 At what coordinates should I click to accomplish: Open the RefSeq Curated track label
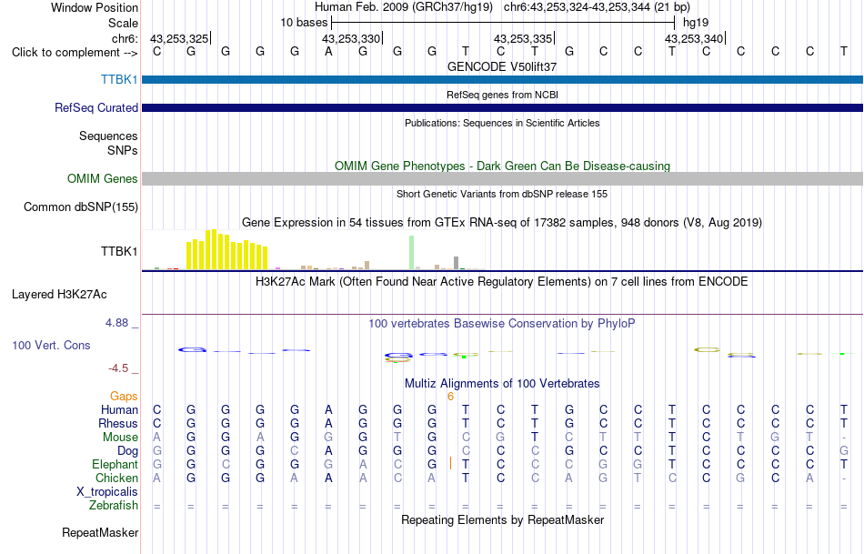pyautogui.click(x=95, y=107)
